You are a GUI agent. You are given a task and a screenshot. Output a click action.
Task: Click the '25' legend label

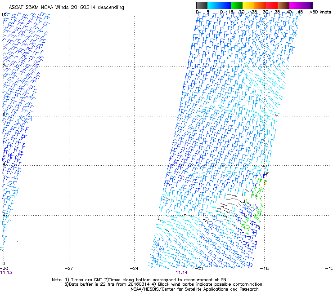click(x=254, y=12)
